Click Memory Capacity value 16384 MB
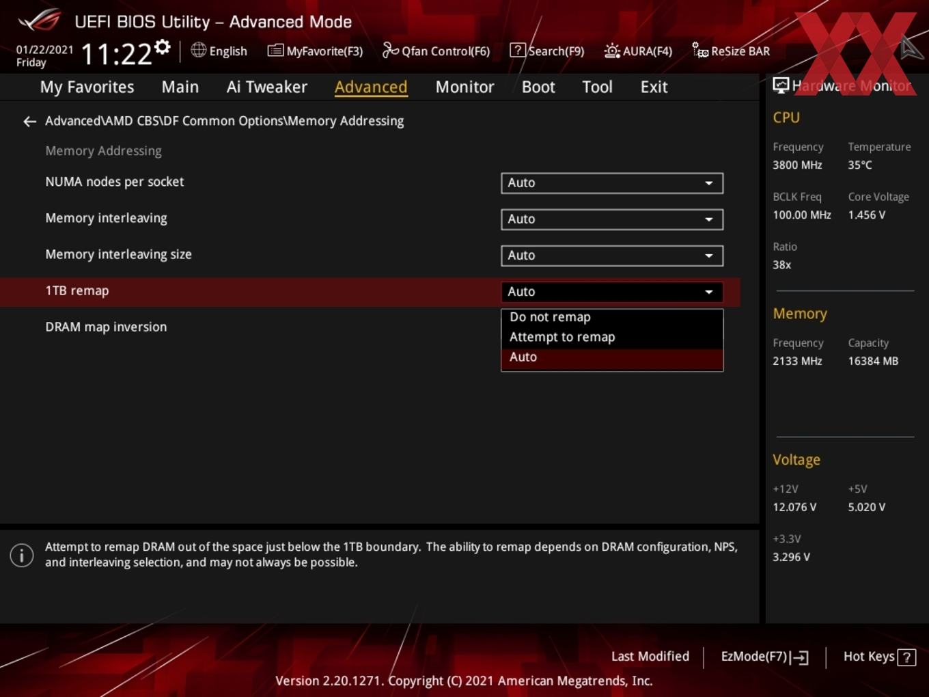Image resolution: width=929 pixels, height=697 pixels. (873, 361)
